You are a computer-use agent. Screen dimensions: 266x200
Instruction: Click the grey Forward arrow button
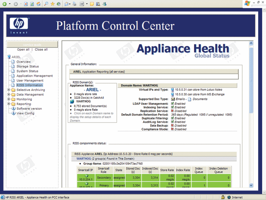tap(16, 4)
